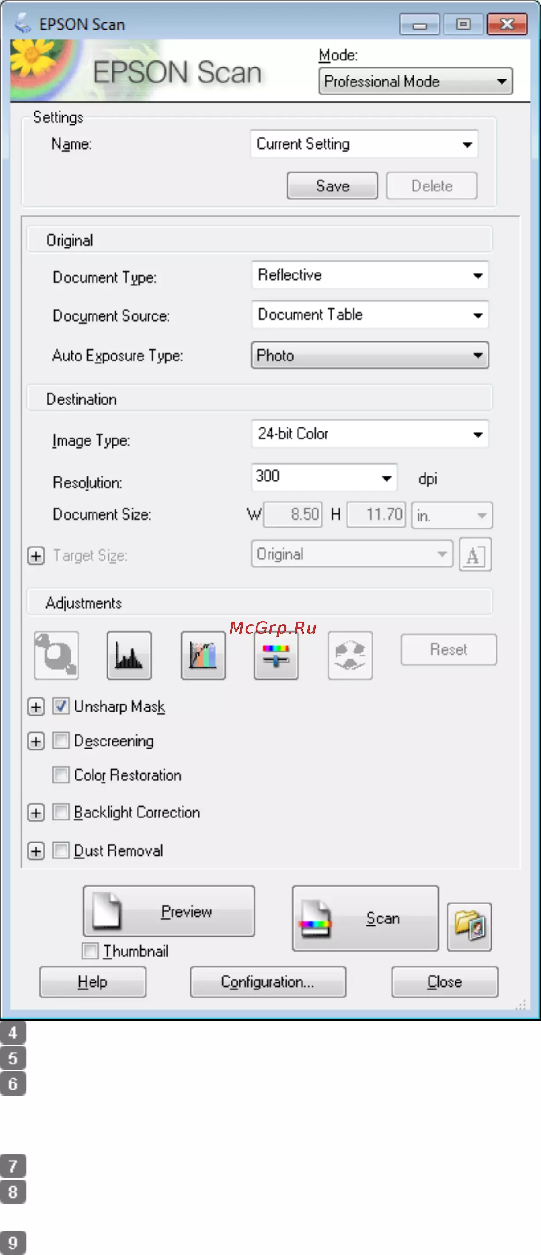541x1255 pixels.
Task: Open the Histogram Adjustment tool
Action: tap(129, 655)
